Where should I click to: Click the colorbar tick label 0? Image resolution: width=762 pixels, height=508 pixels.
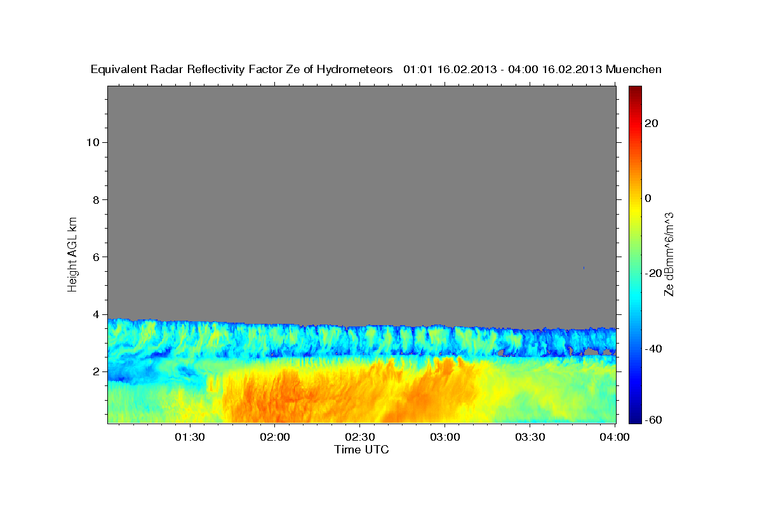click(648, 198)
